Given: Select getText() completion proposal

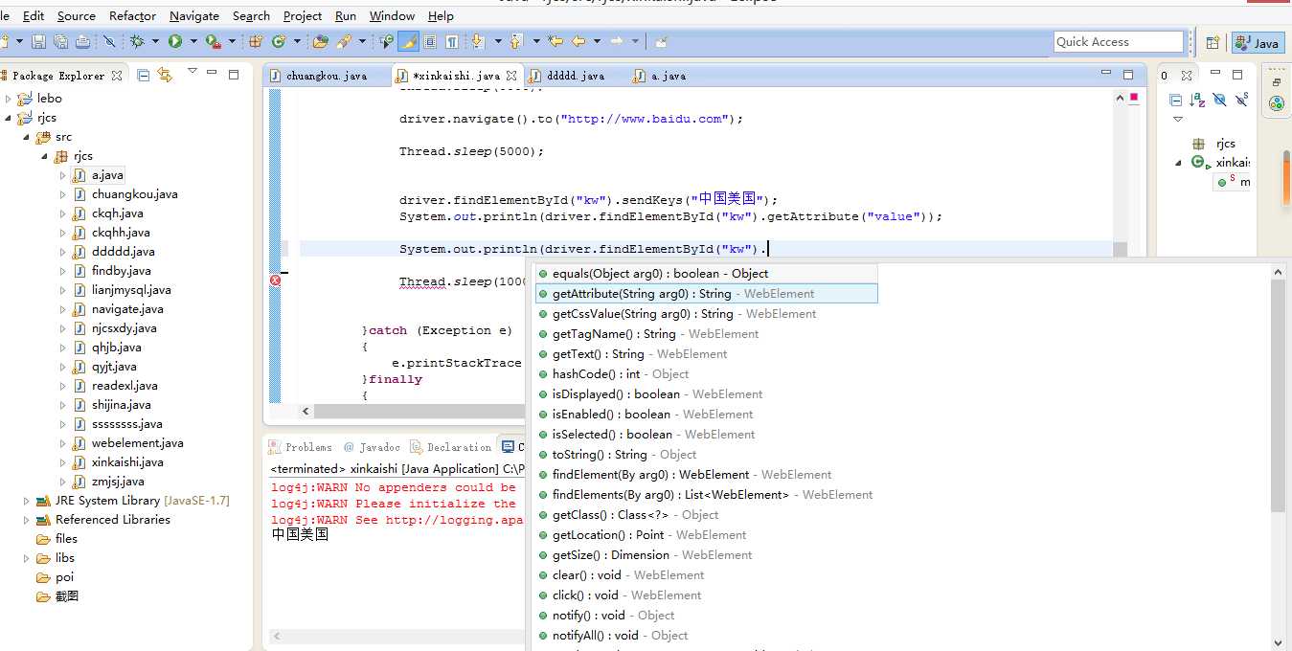Looking at the screenshot, I should (x=706, y=354).
